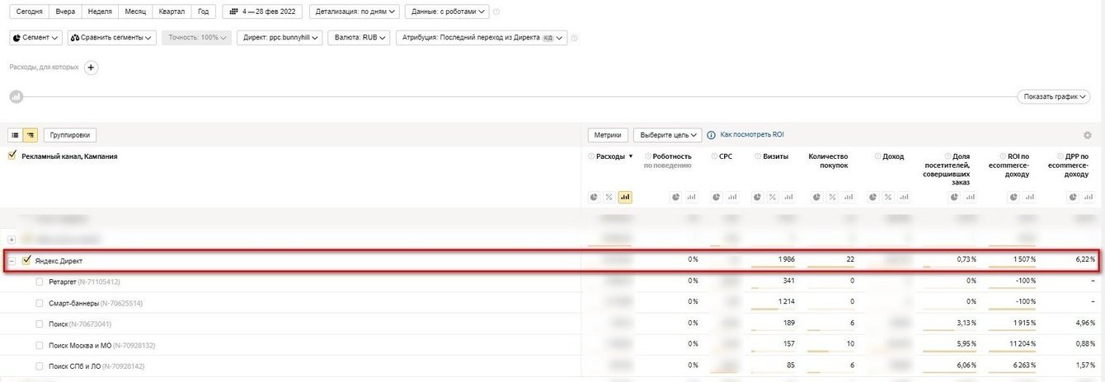Select the pie chart icon under Доход

pos(872,197)
